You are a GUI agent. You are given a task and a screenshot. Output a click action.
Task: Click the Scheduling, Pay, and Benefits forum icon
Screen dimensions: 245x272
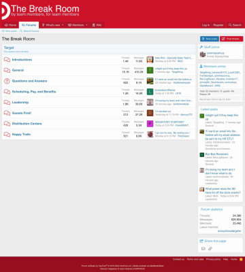tap(7, 92)
